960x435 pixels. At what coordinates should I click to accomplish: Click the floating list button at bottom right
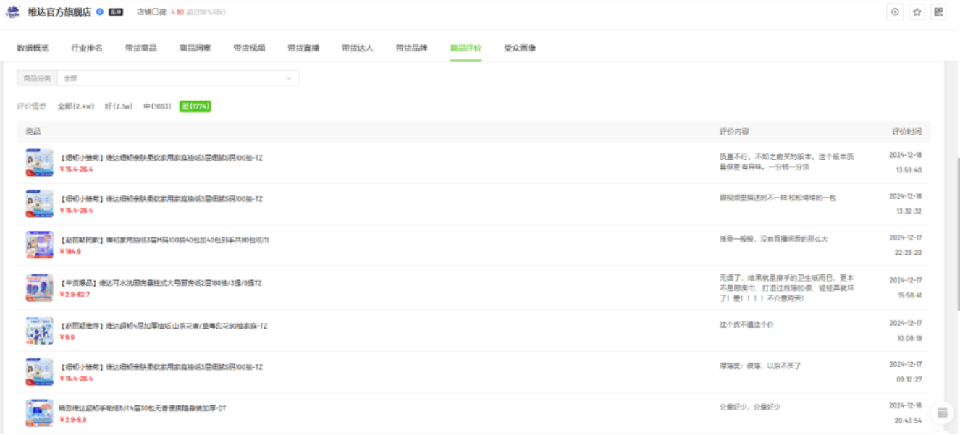click(942, 413)
